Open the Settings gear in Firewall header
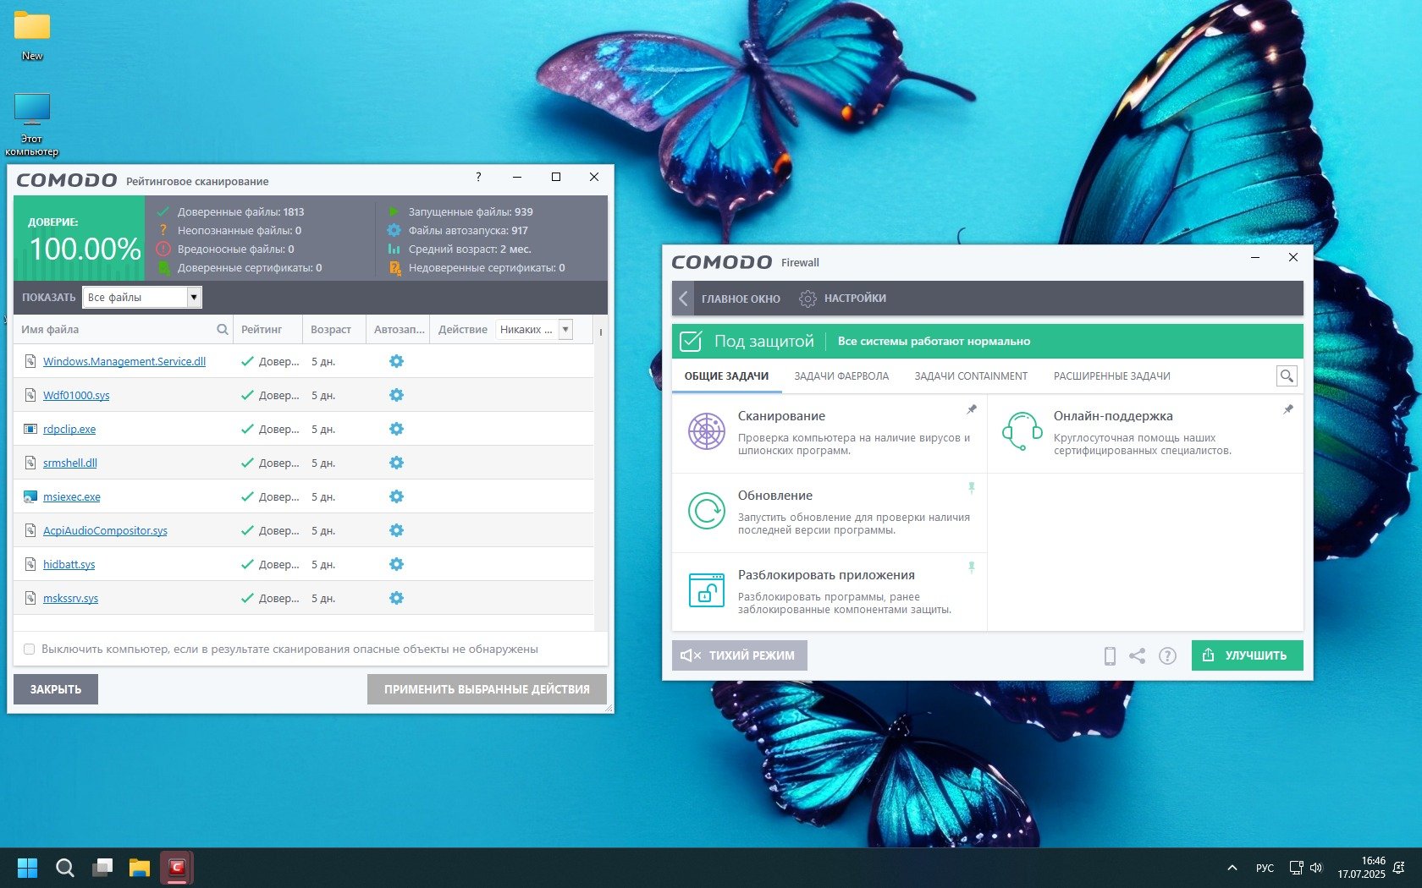This screenshot has height=888, width=1422. pyautogui.click(x=807, y=299)
